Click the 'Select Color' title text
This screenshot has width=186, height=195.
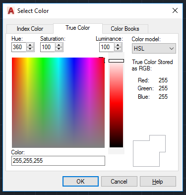tap(33, 11)
